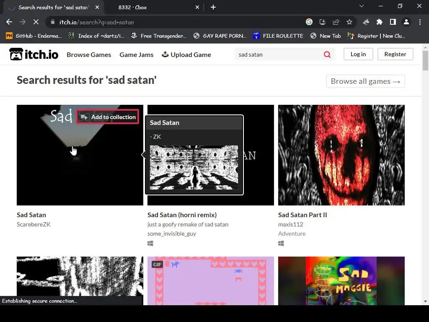
Task: Click the browser forward arrow
Action: (23, 22)
